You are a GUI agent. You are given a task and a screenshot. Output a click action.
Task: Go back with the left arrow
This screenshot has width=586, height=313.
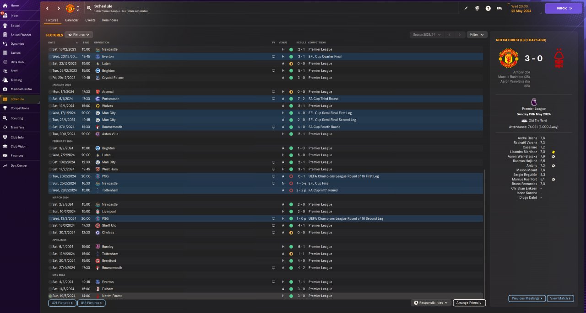pos(47,8)
